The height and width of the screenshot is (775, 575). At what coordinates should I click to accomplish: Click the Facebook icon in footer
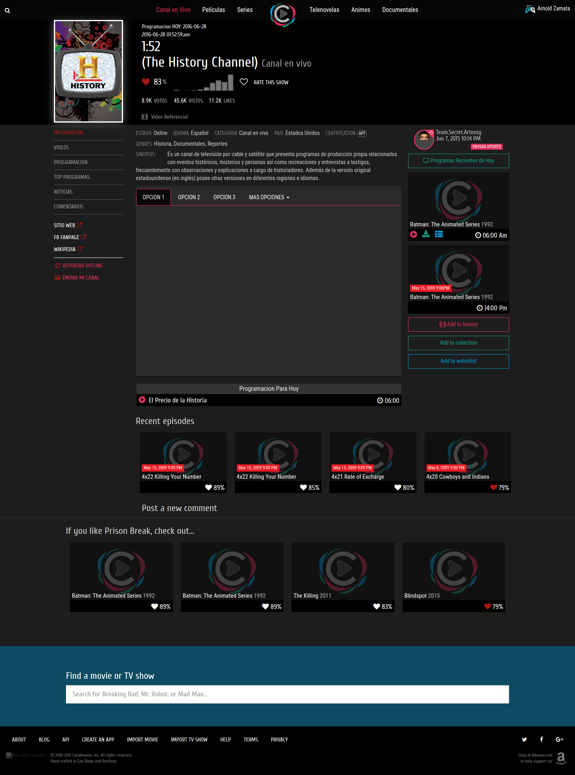pos(541,739)
